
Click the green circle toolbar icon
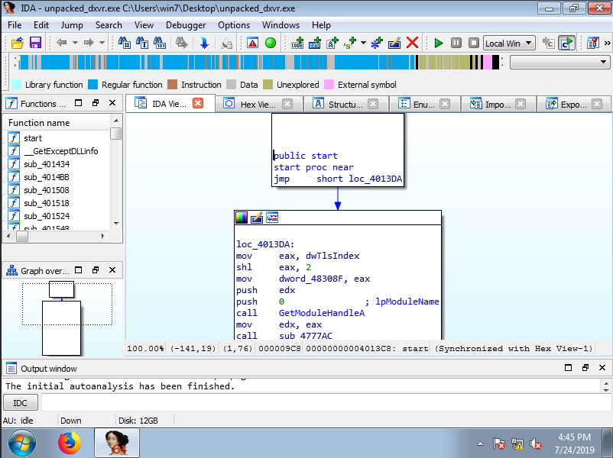(x=271, y=43)
